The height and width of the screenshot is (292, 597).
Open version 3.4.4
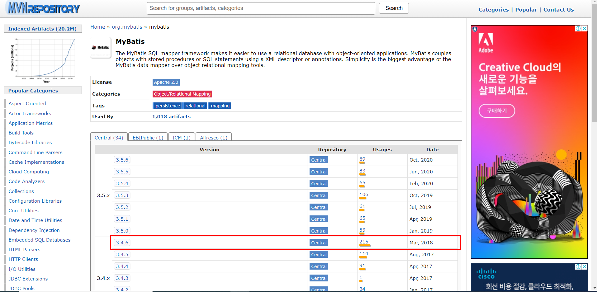point(122,266)
